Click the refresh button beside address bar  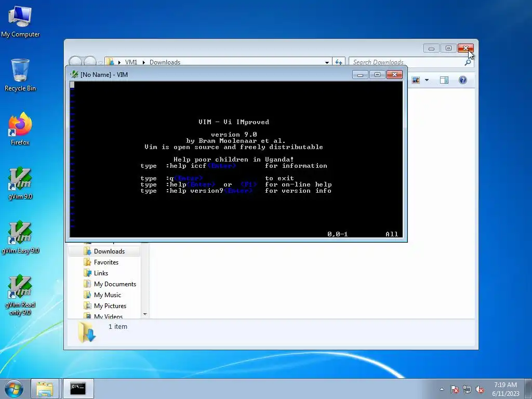point(339,62)
